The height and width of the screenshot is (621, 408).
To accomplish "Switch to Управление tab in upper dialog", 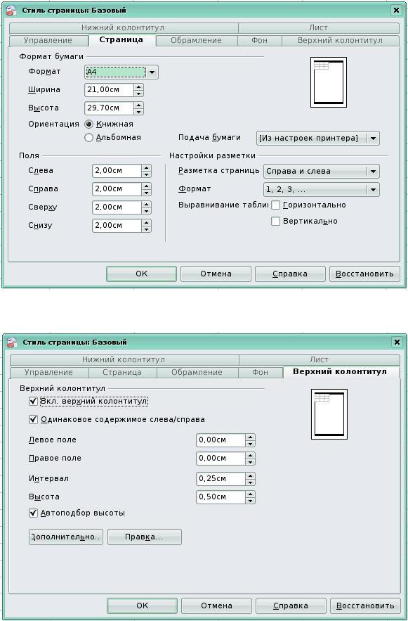I will (x=48, y=40).
